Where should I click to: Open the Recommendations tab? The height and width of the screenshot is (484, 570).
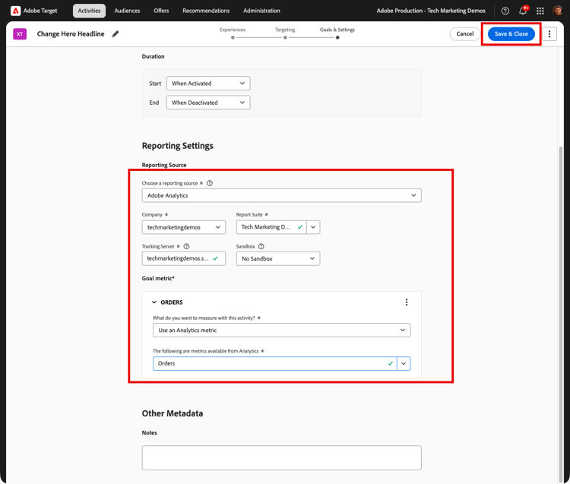click(206, 11)
